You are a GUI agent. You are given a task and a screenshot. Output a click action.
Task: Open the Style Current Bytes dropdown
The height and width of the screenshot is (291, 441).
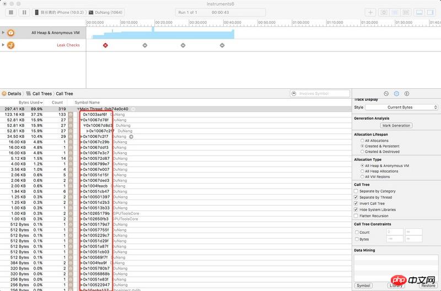click(x=402, y=107)
